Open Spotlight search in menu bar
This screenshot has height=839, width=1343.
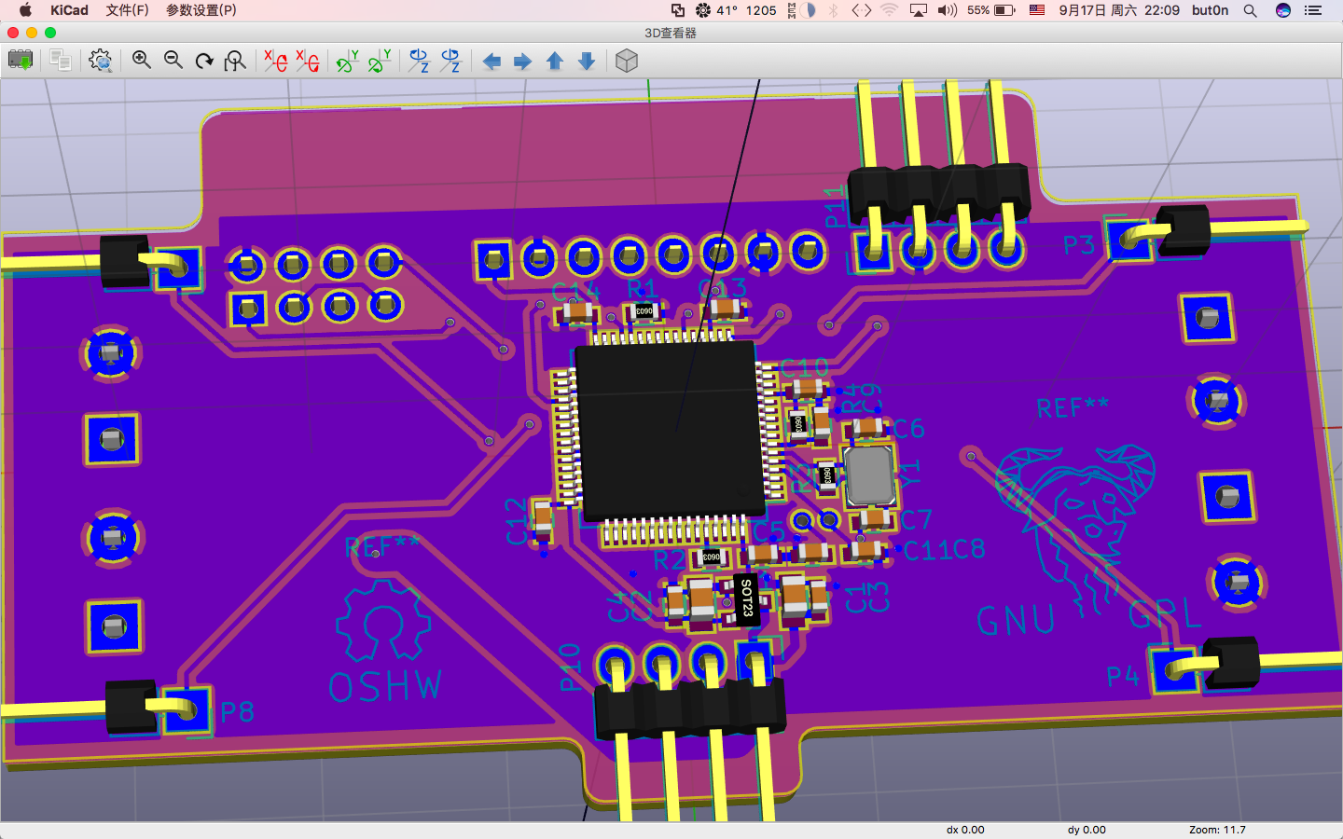1251,10
